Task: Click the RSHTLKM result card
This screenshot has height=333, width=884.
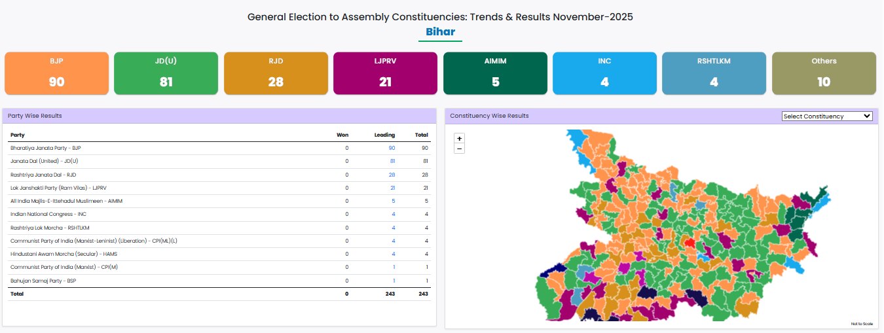Action: [714, 73]
